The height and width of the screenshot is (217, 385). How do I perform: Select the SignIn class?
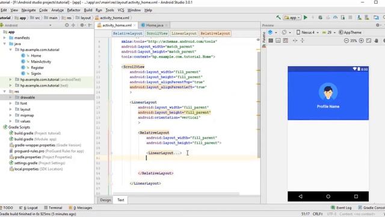click(36, 74)
